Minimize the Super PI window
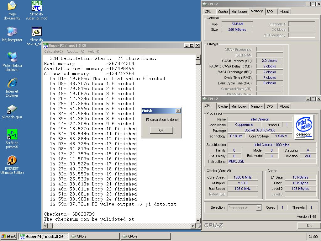Image resolution: width=321 pixels, height=241 pixels. coord(186,46)
